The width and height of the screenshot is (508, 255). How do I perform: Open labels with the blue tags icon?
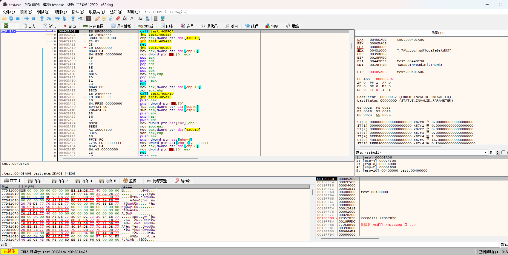[x=111, y=18]
